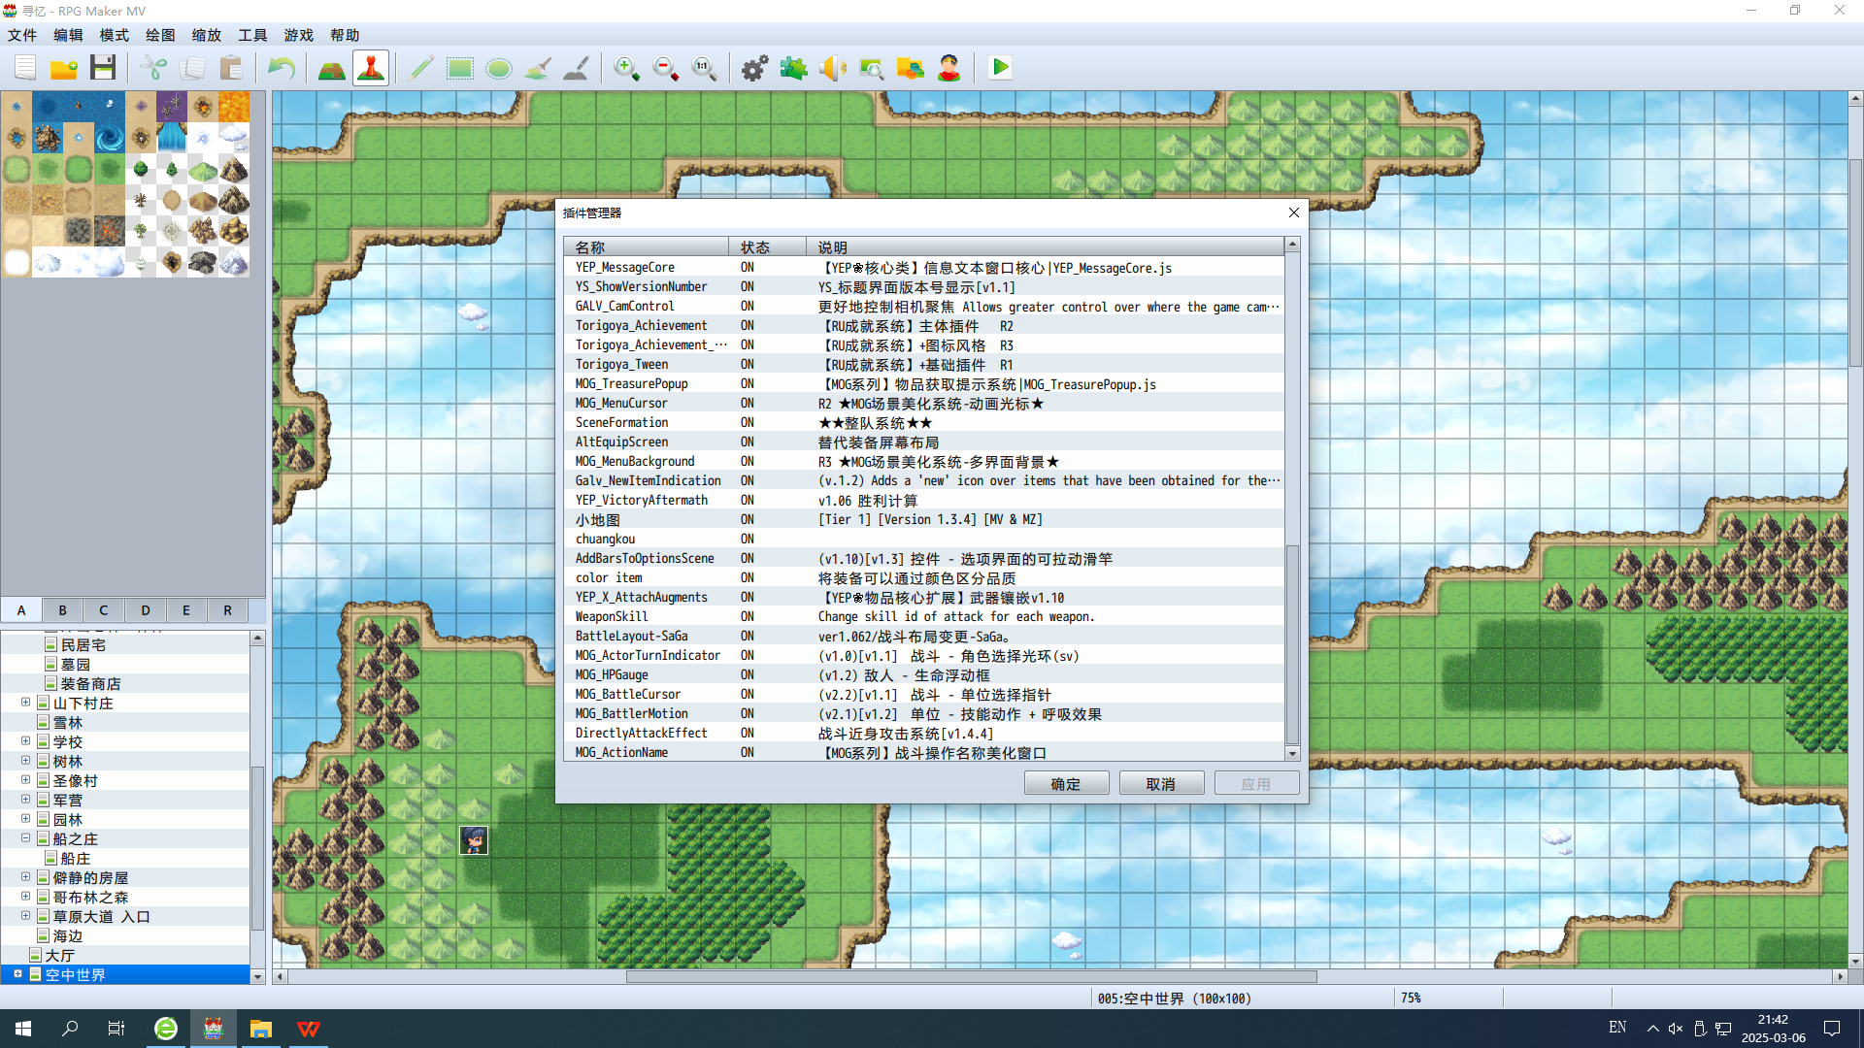Expand the 学校 map node

pos(26,741)
